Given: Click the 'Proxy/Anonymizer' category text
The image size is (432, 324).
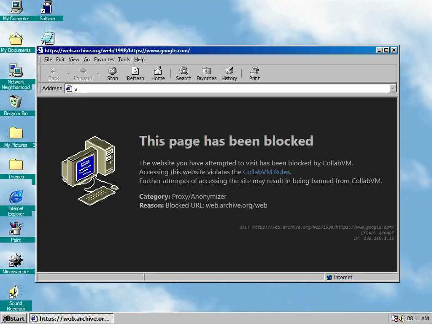Looking at the screenshot, I should coord(199,197).
